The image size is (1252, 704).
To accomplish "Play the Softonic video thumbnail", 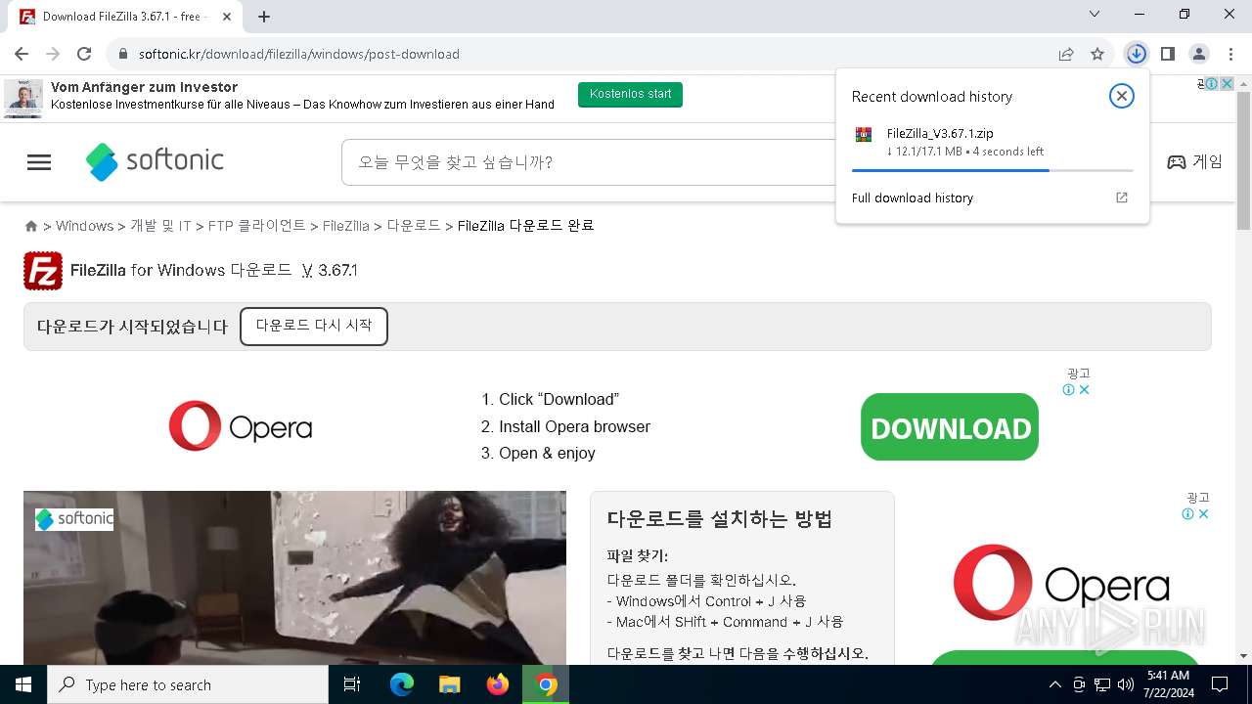I will [x=294, y=578].
